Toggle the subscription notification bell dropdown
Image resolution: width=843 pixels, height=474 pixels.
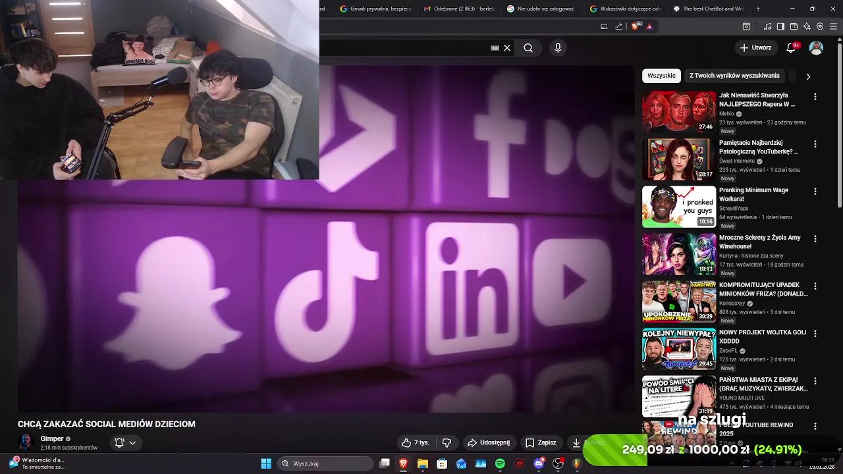click(125, 442)
